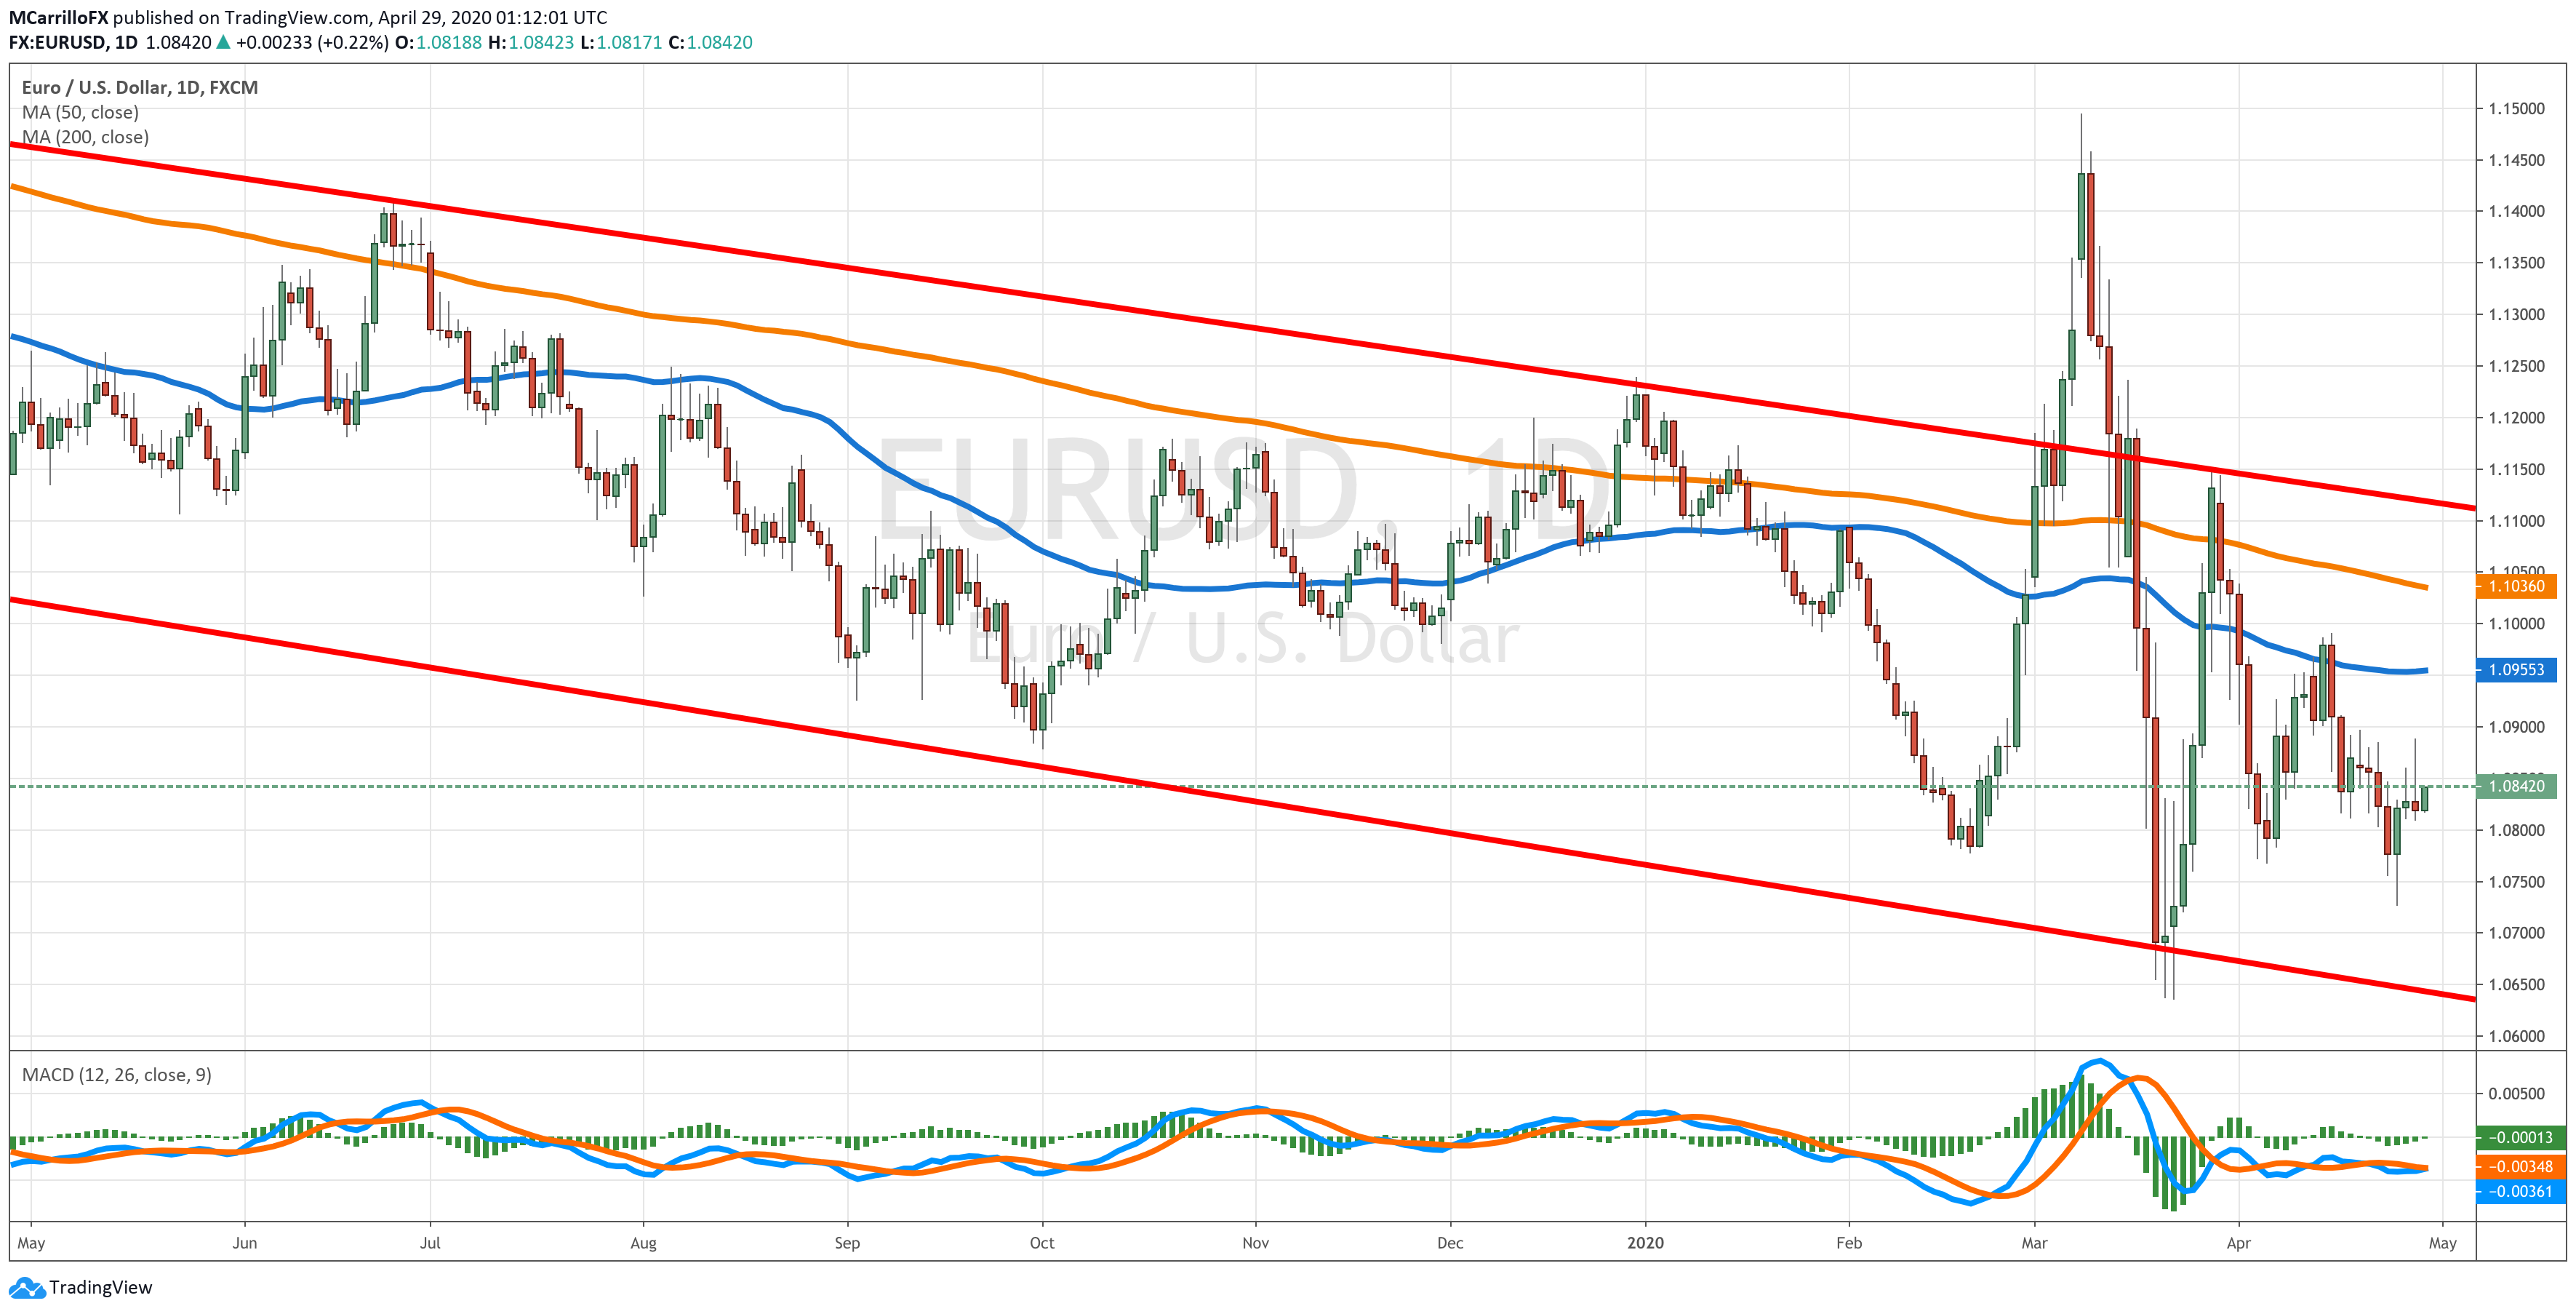This screenshot has height=1314, width=2576.
Task: Click the 1.11000 price axis label
Action: point(2517,520)
